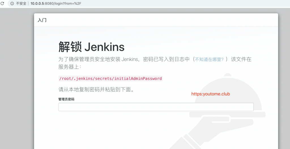The image size is (290, 149).
Task: Reload the page with the refresh icon
Action: click(2, 3)
